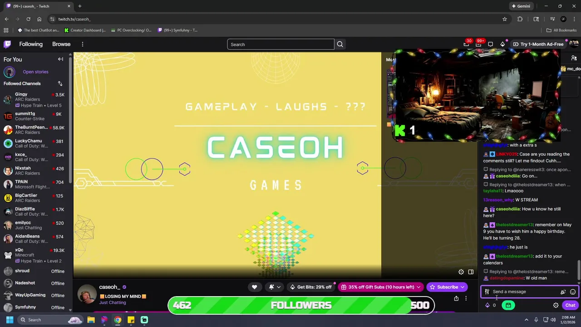This screenshot has height=327, width=581.
Task: Open All Bookmarks folder
Action: 561,30
